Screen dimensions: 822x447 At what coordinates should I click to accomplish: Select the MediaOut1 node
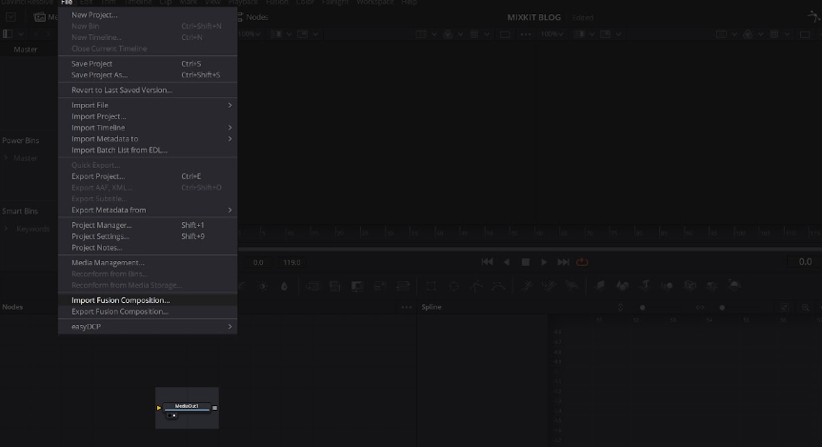tap(187, 407)
